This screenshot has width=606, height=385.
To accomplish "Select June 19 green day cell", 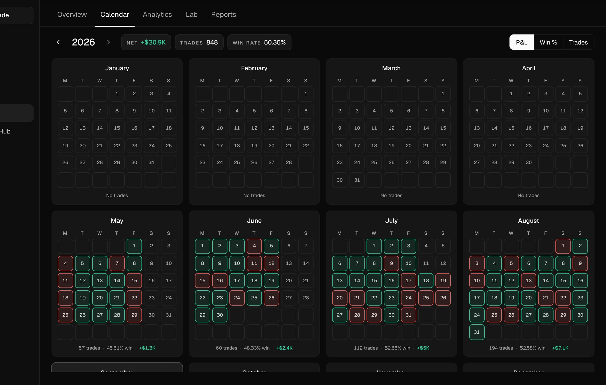I will [x=271, y=281].
